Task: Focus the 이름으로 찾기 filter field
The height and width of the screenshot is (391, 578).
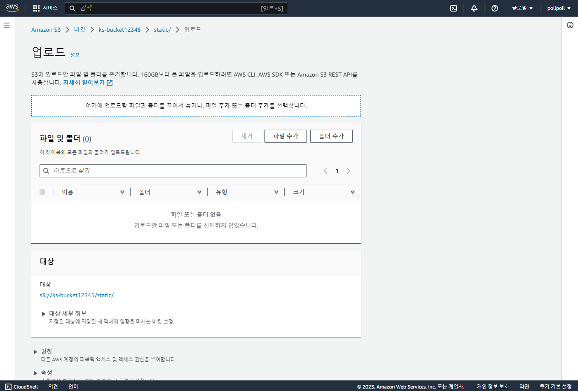Action: tap(173, 171)
